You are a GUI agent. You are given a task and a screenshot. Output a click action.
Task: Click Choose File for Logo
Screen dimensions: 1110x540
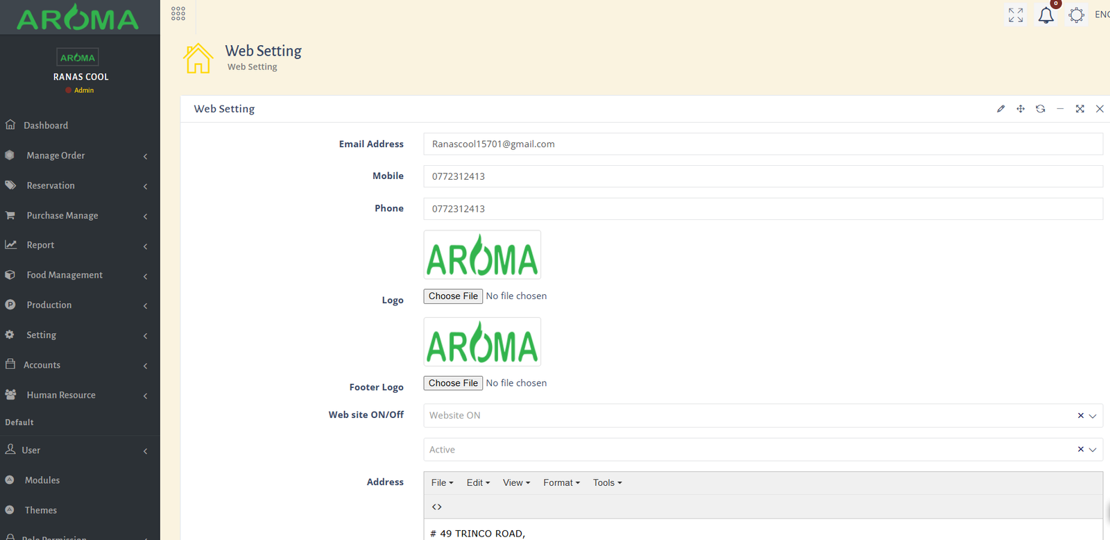point(453,296)
